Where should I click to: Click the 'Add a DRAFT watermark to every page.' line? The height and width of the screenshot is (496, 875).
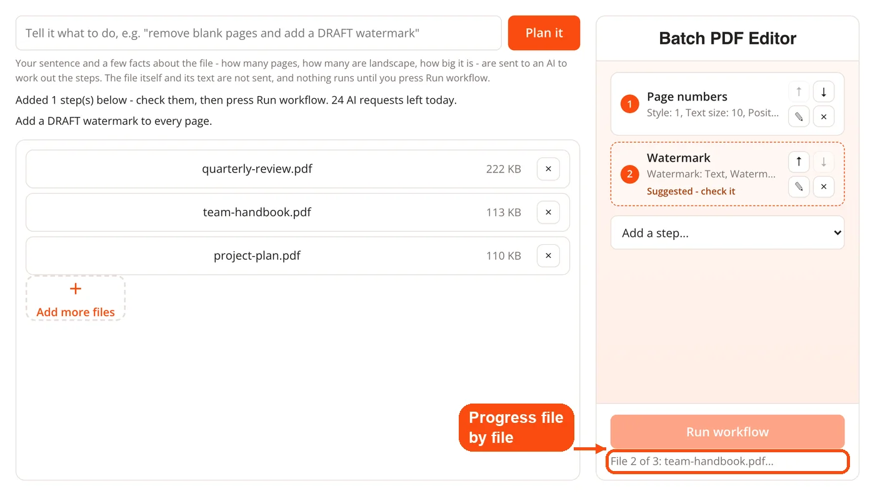(x=114, y=121)
